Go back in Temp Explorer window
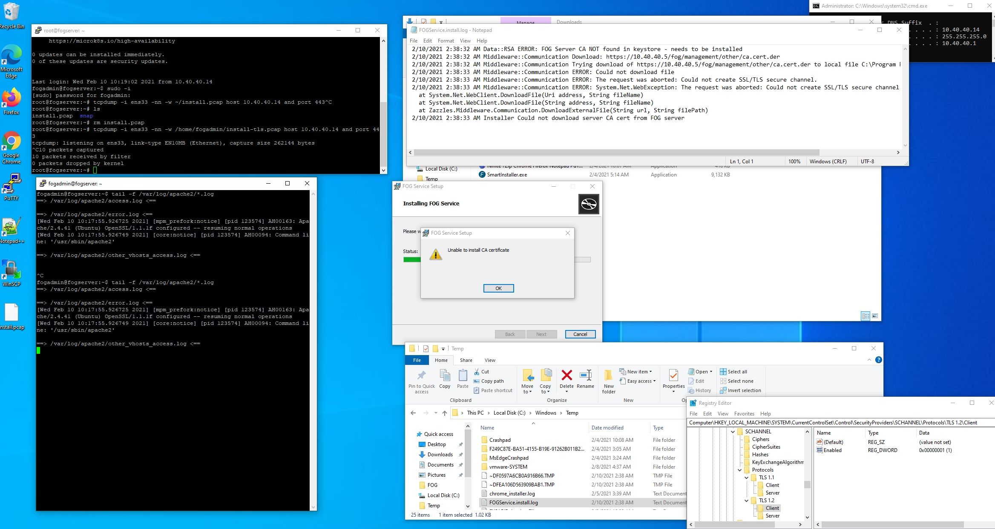 [x=413, y=413]
